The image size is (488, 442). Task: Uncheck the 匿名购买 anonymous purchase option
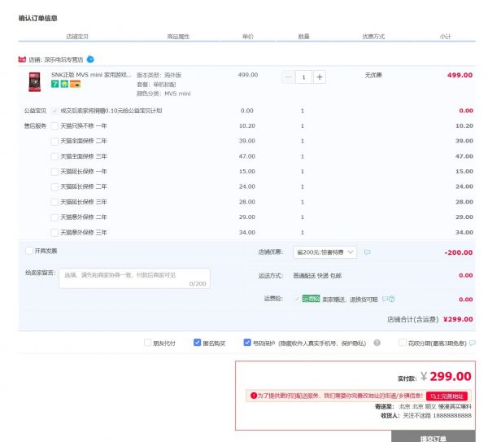[x=198, y=343]
